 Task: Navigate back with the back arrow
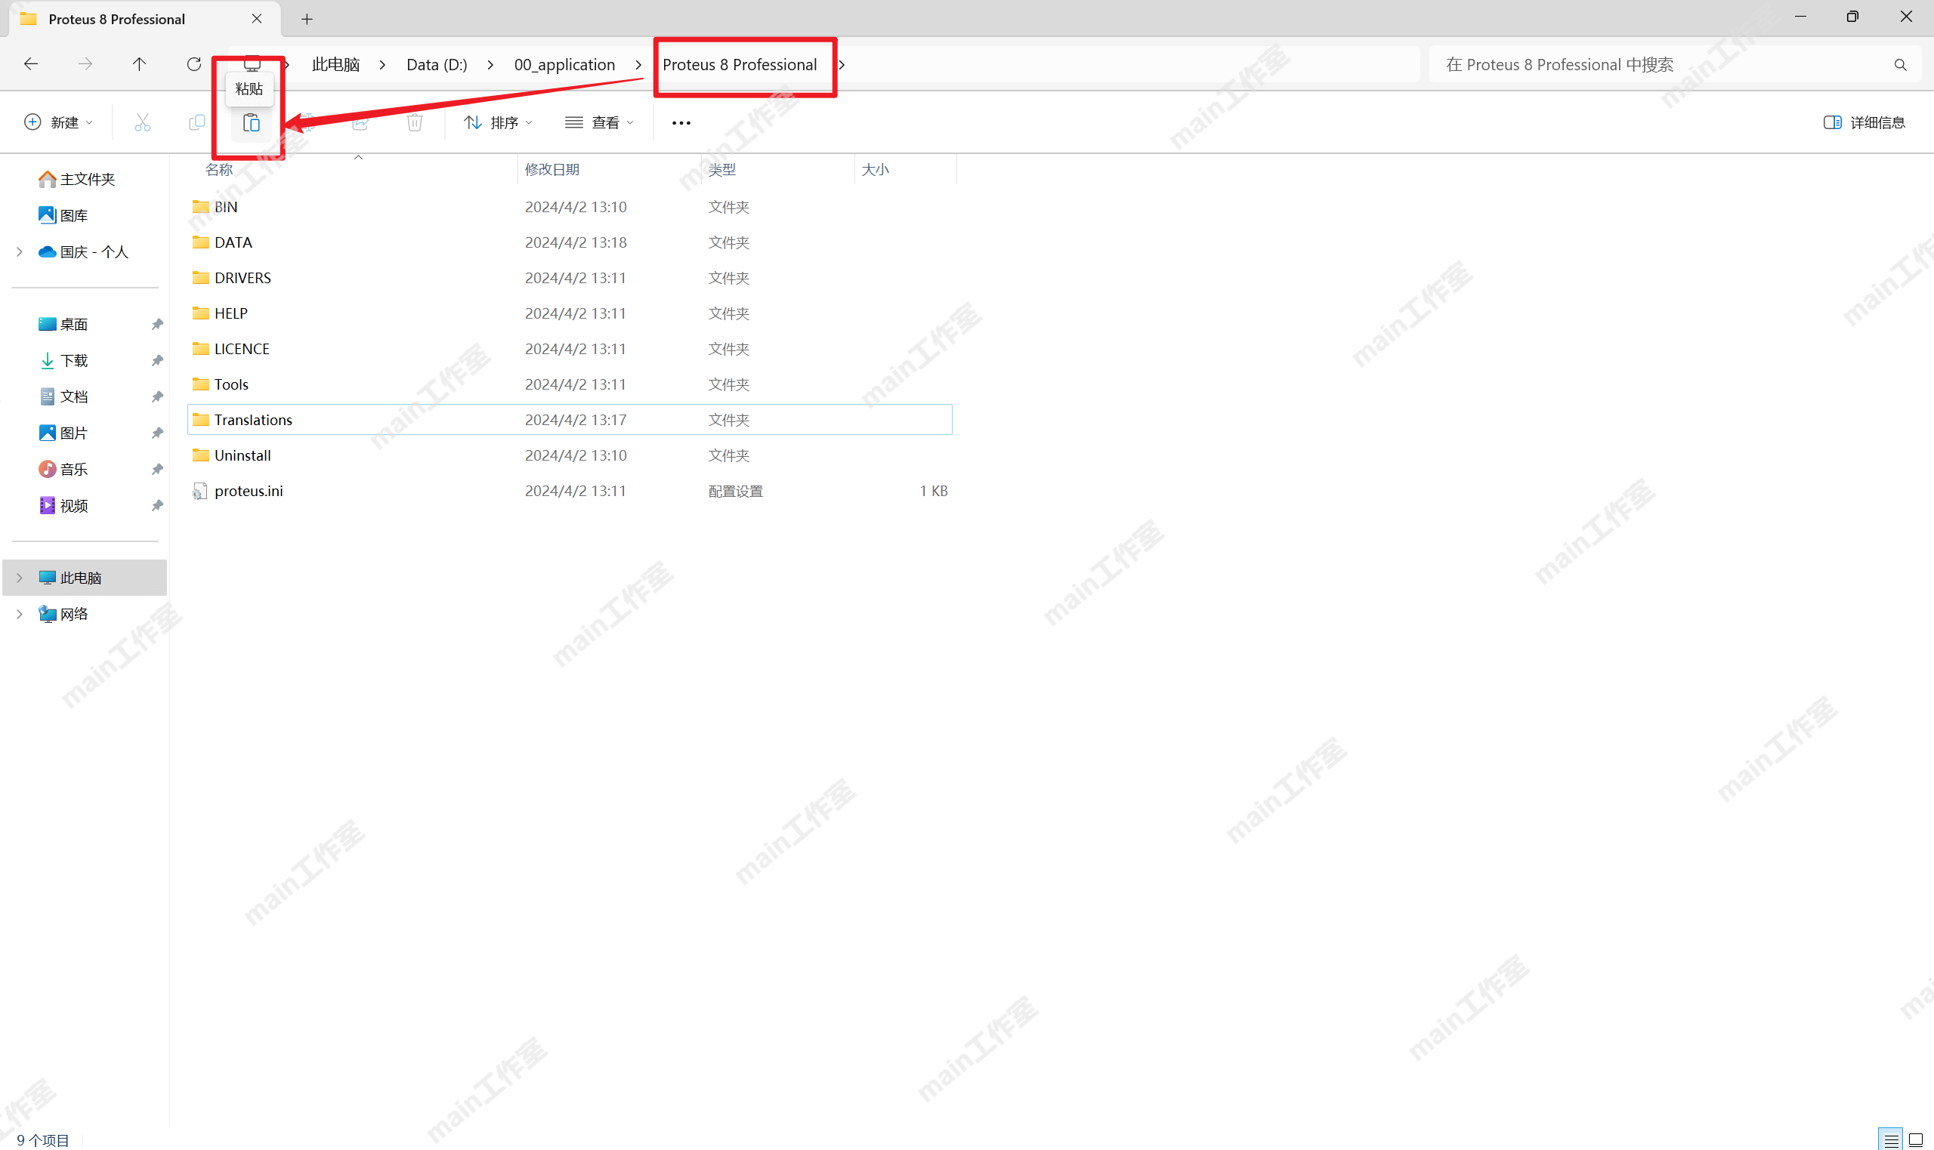click(31, 64)
